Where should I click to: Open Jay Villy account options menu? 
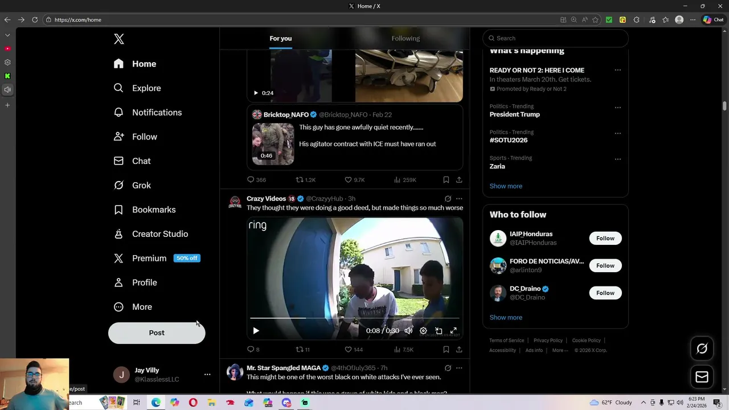pos(207,374)
